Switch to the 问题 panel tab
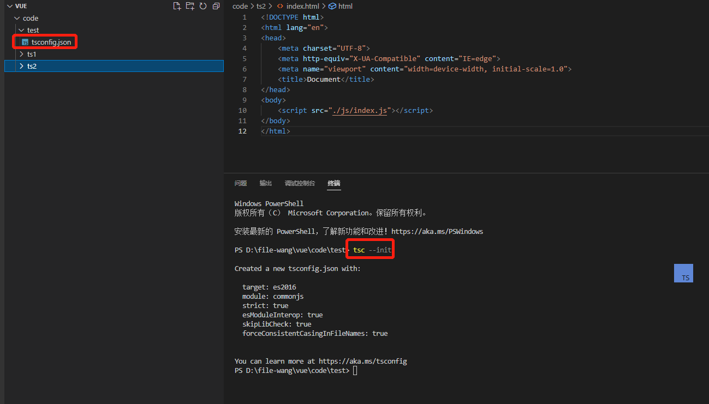 tap(241, 183)
